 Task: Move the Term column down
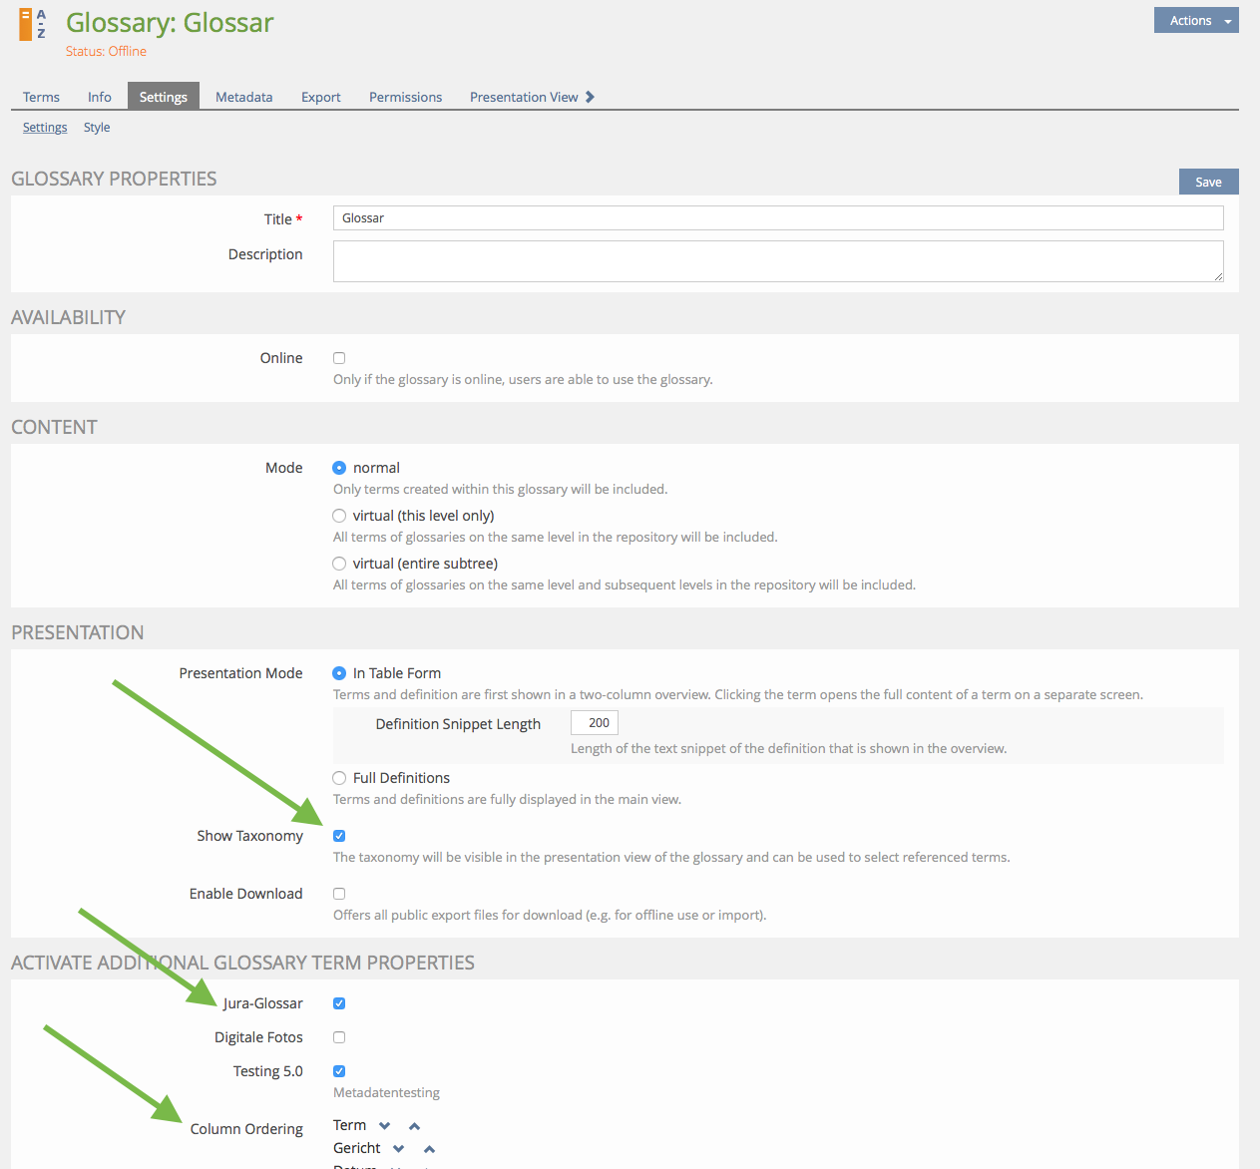tap(385, 1126)
